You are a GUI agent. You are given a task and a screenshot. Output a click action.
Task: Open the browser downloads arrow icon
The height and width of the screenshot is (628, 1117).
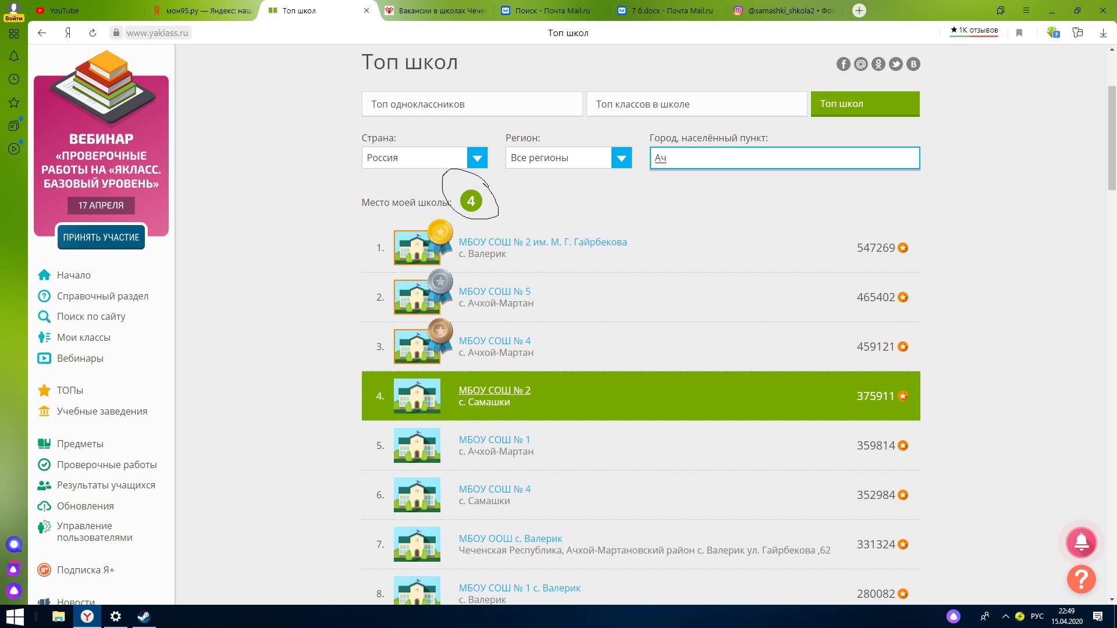1103,33
